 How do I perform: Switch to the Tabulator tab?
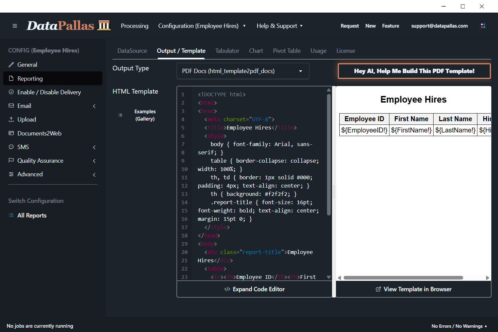click(x=227, y=51)
